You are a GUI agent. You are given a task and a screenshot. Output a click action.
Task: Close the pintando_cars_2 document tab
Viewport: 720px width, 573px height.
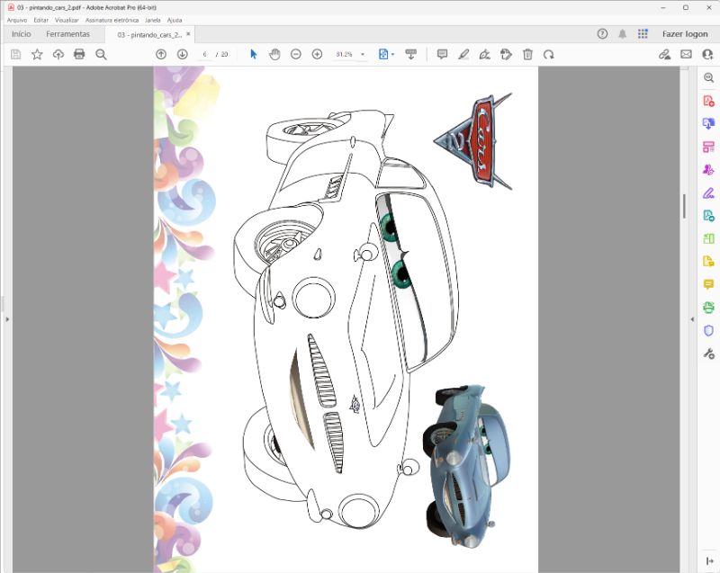click(x=188, y=34)
